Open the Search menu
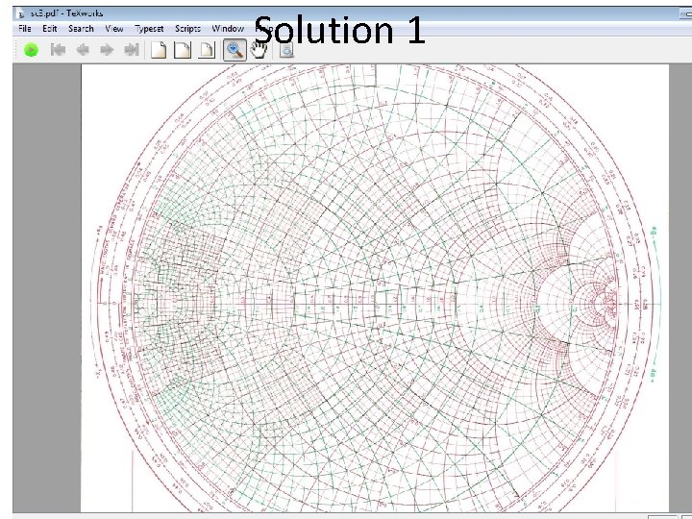 [81, 29]
